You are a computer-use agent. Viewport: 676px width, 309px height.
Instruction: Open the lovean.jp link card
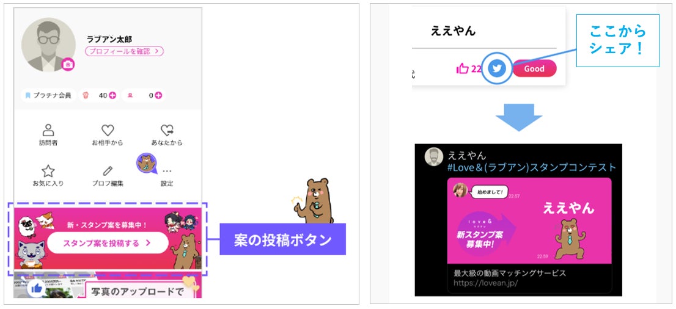point(529,278)
